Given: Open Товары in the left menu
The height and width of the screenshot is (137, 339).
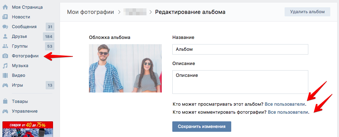Looking at the screenshot, I should [20, 102].
